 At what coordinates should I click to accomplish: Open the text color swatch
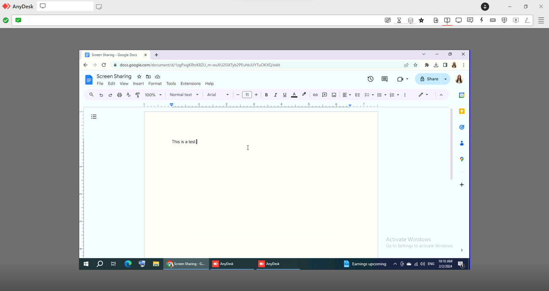pos(294,95)
